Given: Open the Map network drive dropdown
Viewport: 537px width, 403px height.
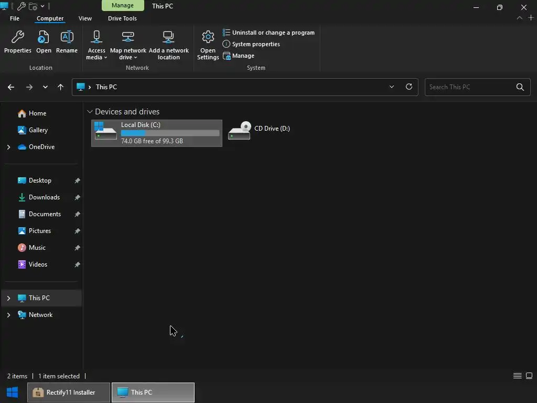Looking at the screenshot, I should (x=128, y=45).
